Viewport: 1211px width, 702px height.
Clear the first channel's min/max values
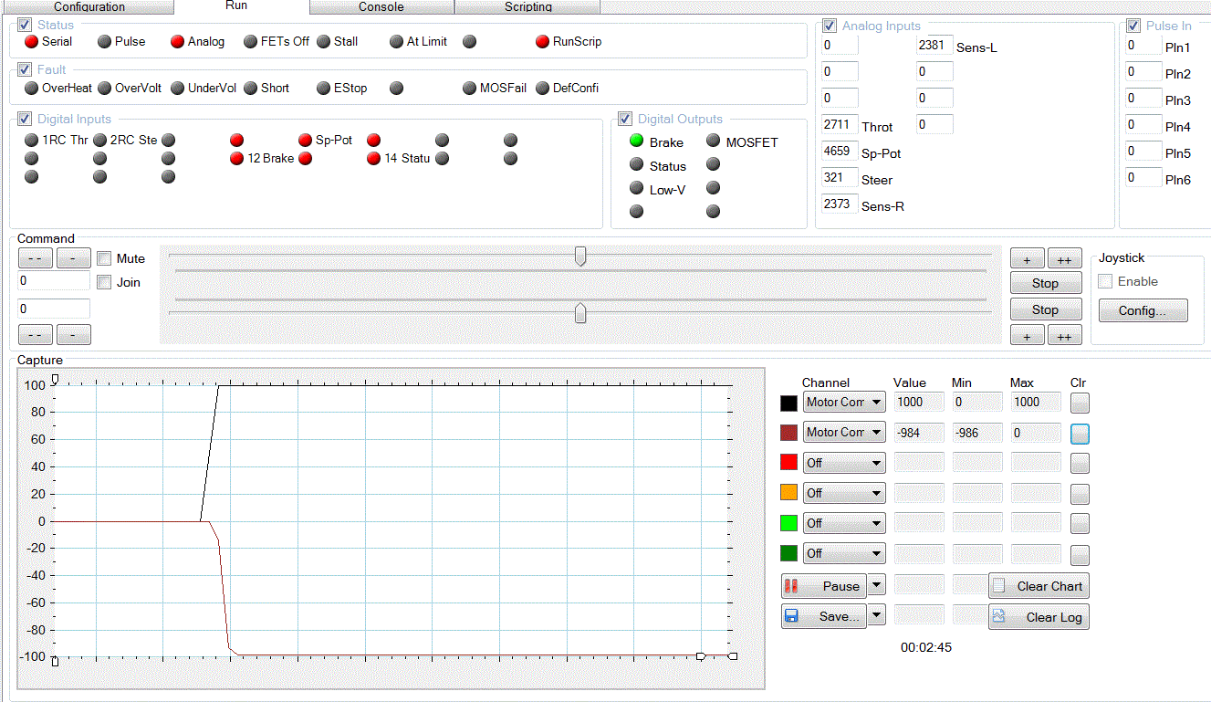coord(1080,403)
